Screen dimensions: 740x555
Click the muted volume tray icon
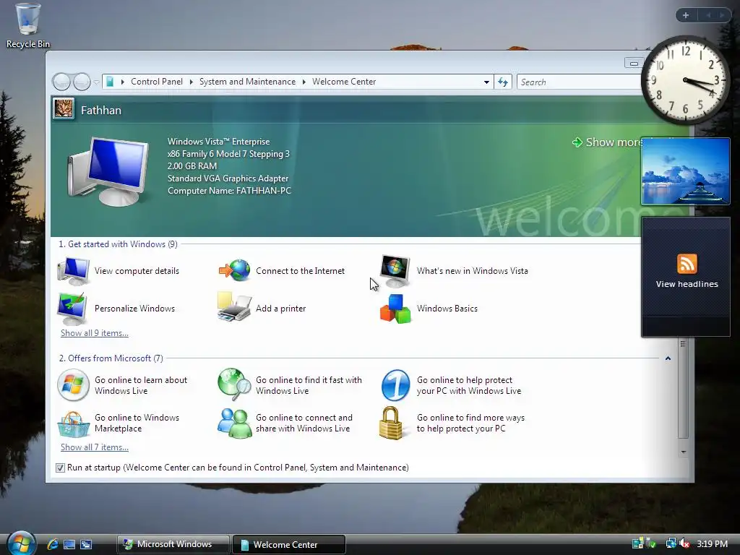coord(684,544)
